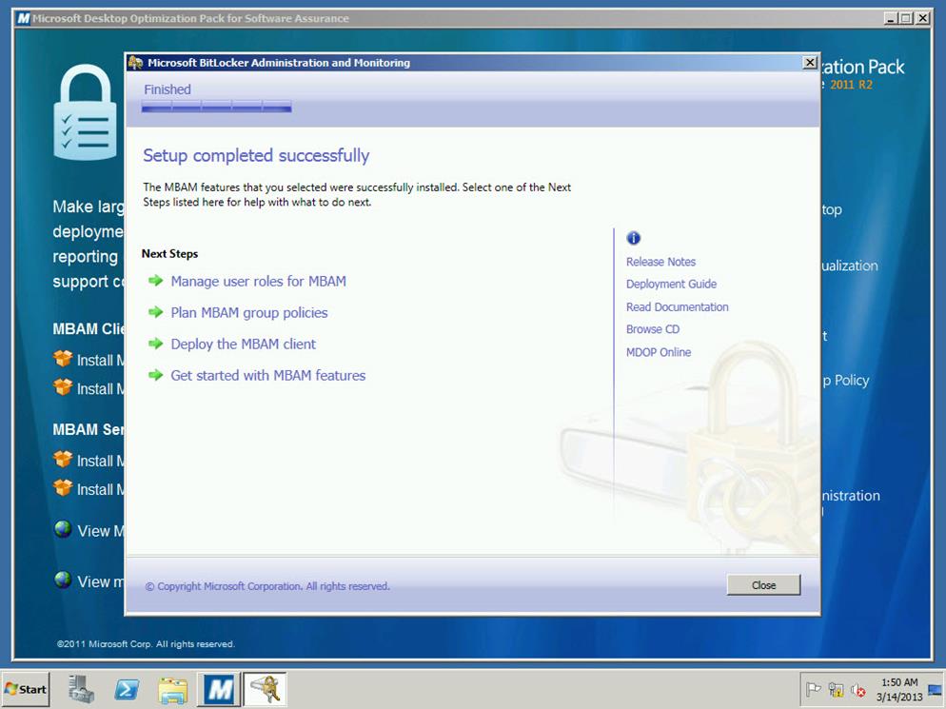Click the Copyright Microsoft Corporation text in dialog
946x709 pixels.
267,586
